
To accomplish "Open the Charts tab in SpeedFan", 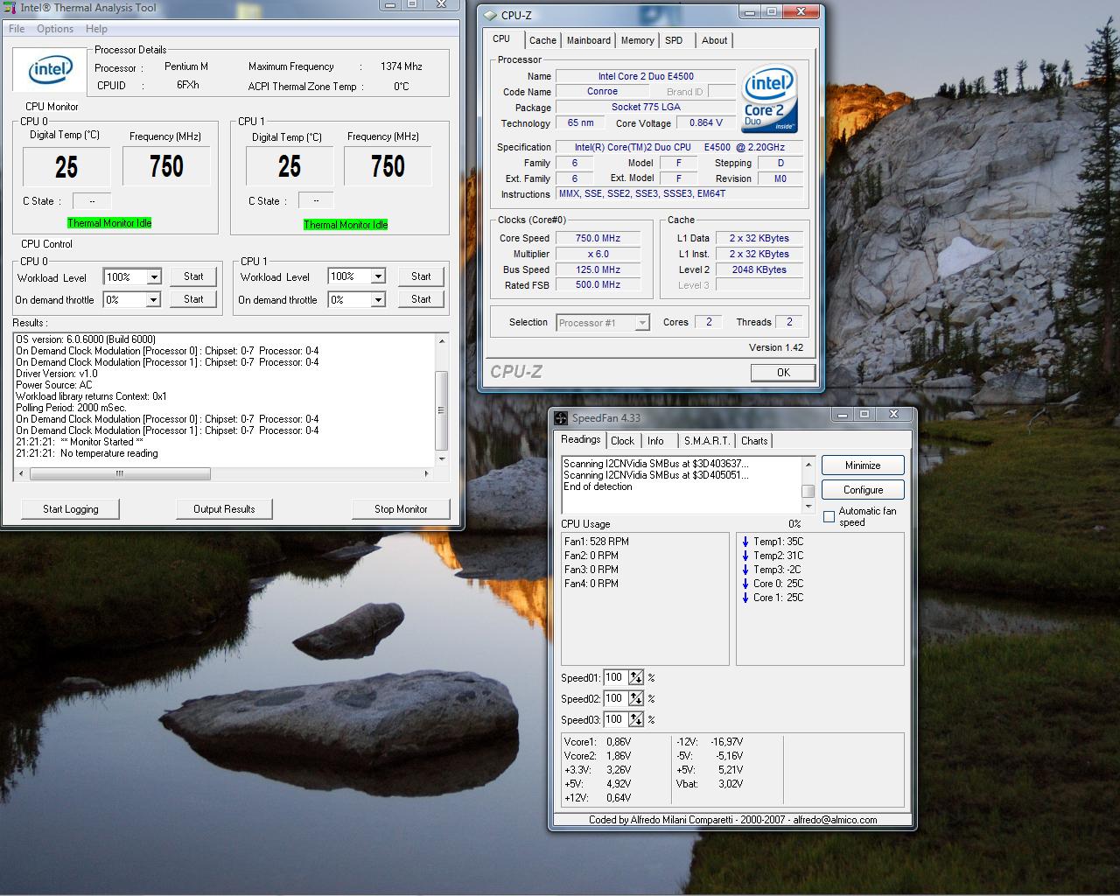I will [x=754, y=441].
